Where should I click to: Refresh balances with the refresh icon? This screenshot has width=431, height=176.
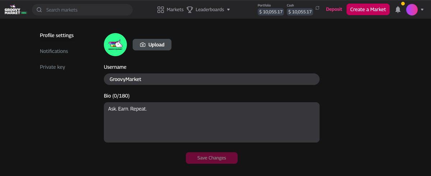coord(317,8)
